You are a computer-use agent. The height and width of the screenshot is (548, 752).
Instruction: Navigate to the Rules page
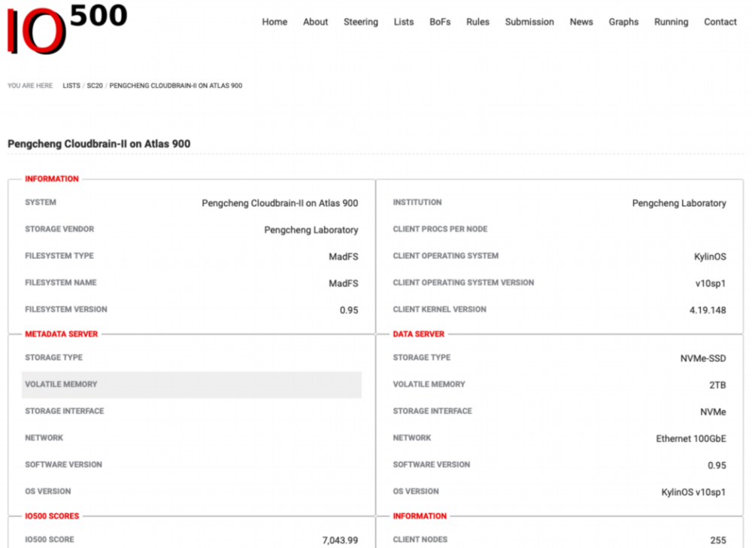click(x=478, y=22)
